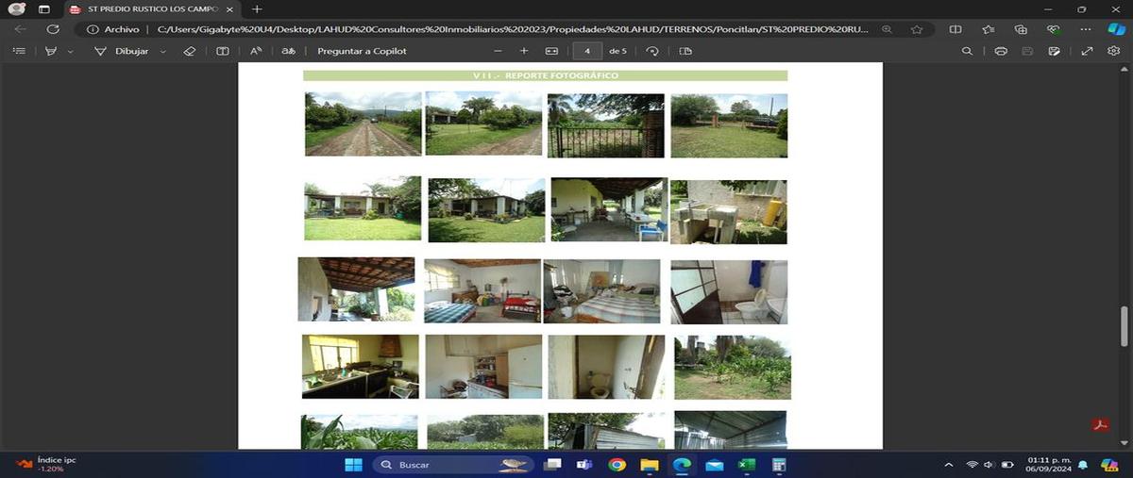
Task: Print the PDF document
Action: 1001,51
